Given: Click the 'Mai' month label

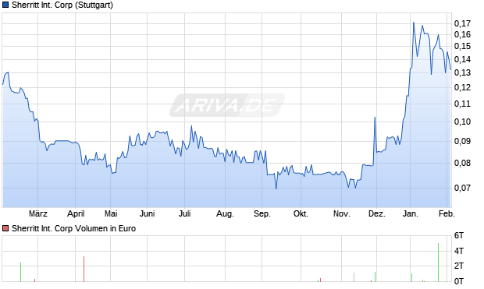Looking at the screenshot, I should click(x=111, y=213).
